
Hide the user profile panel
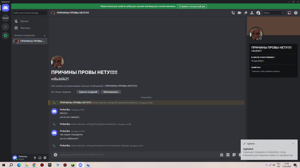tap(258, 13)
